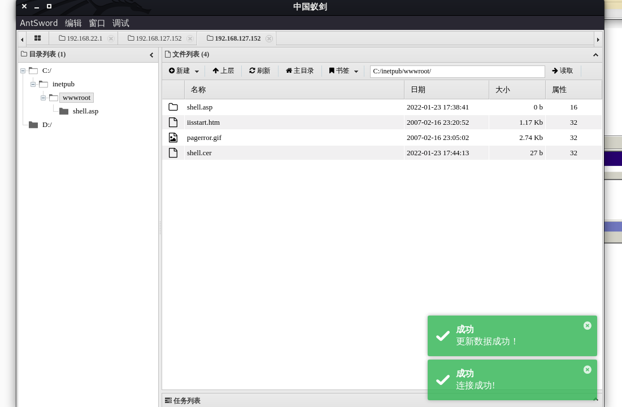Select iisstart.htm in the file list
This screenshot has height=407, width=622.
pos(203,122)
